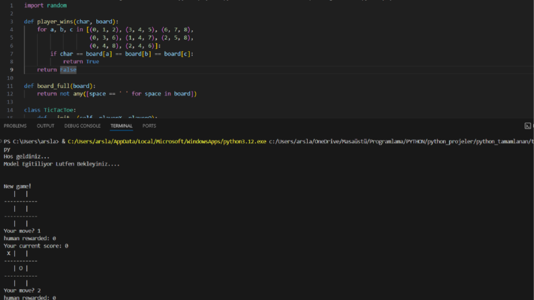The image size is (534, 300).
Task: Click the 'class TicTacToe:' line
Action: coord(50,110)
